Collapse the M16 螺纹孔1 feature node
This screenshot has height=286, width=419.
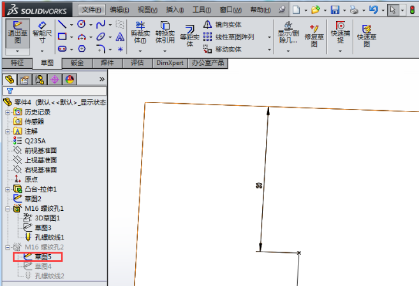coord(8,208)
